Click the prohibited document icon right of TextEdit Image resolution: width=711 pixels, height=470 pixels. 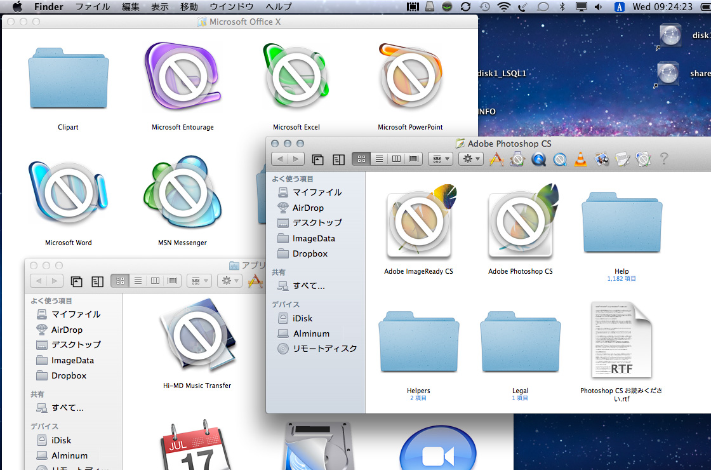[x=643, y=159]
